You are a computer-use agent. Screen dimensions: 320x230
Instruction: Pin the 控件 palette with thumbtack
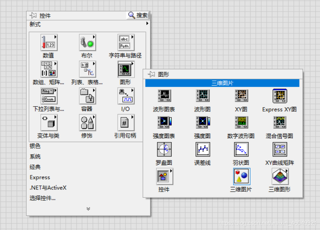click(33, 15)
